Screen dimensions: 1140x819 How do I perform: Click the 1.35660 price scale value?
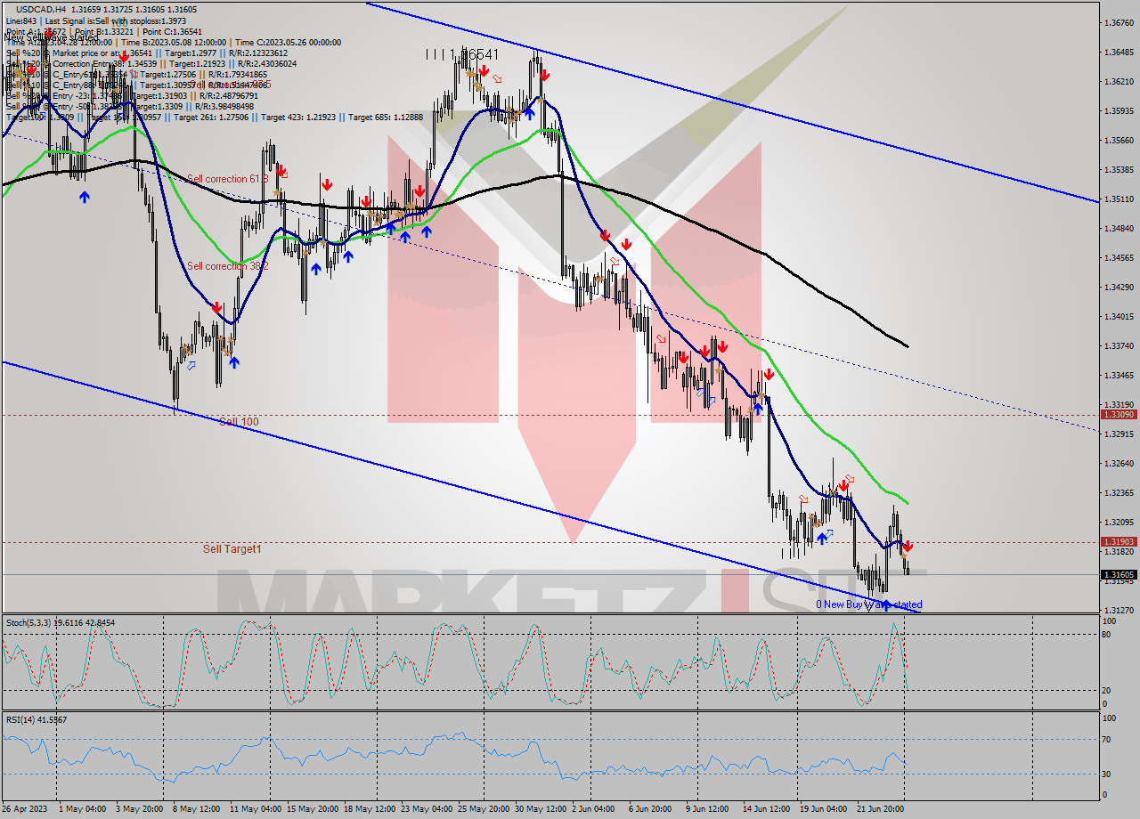pyautogui.click(x=1120, y=140)
